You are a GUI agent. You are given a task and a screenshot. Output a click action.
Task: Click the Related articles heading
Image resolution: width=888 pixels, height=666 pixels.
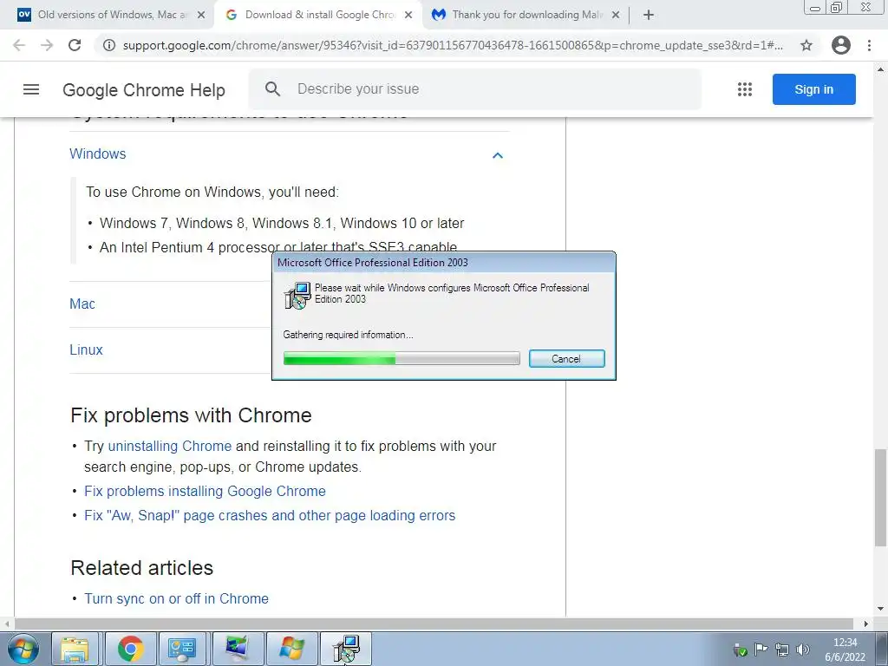pyautogui.click(x=141, y=568)
